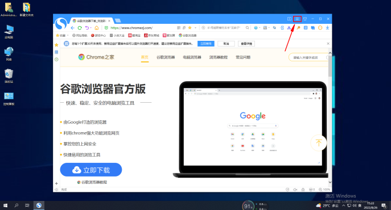Click the taskbar search magnifier
This screenshot has width=391, height=210.
click(x=17, y=205)
